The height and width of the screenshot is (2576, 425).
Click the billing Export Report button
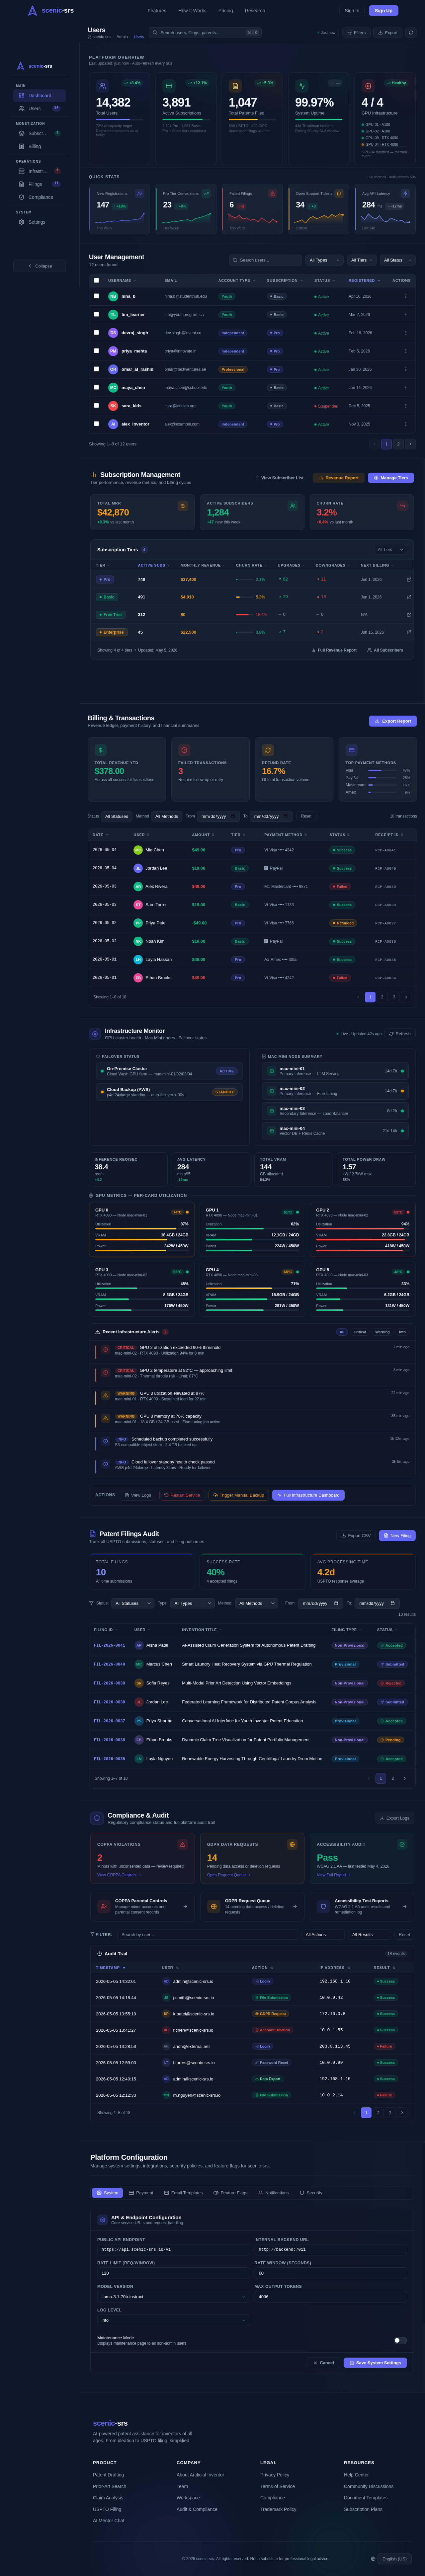click(393, 721)
